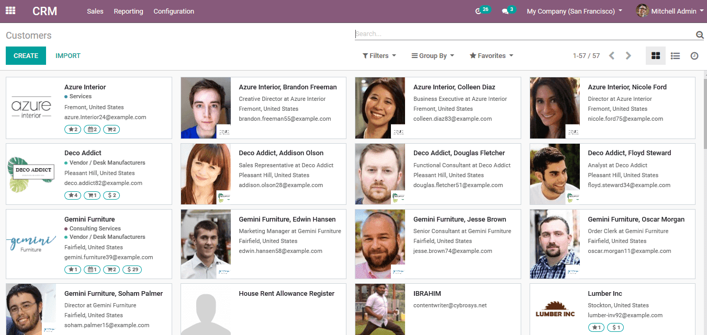This screenshot has height=335, width=707.
Task: Click Lumber Inc dollar badge showing 1
Action: click(x=615, y=328)
